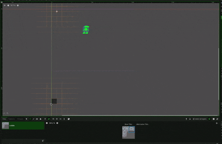Toggle highlight selected layer green button
Screen dimensions: 222x144
(209, 119)
